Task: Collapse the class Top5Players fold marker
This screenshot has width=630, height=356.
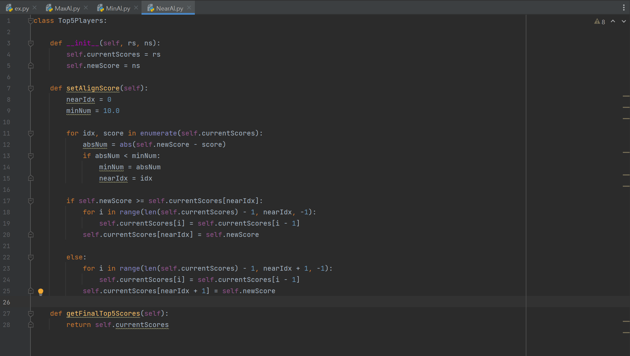Action: [x=31, y=21]
